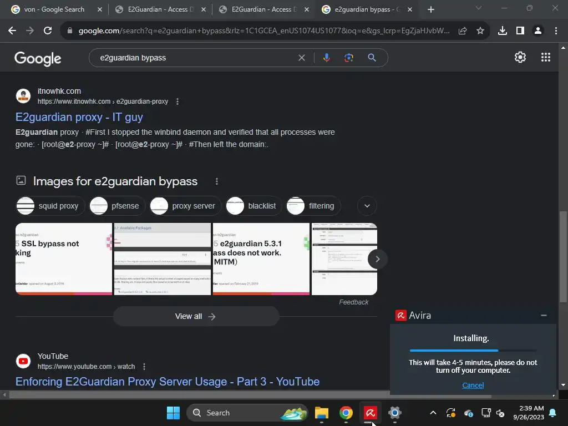
Task: Focus the Chrome address bar URL
Action: 263,31
